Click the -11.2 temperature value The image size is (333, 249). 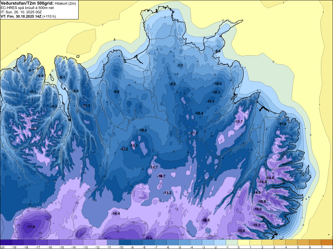124,149
